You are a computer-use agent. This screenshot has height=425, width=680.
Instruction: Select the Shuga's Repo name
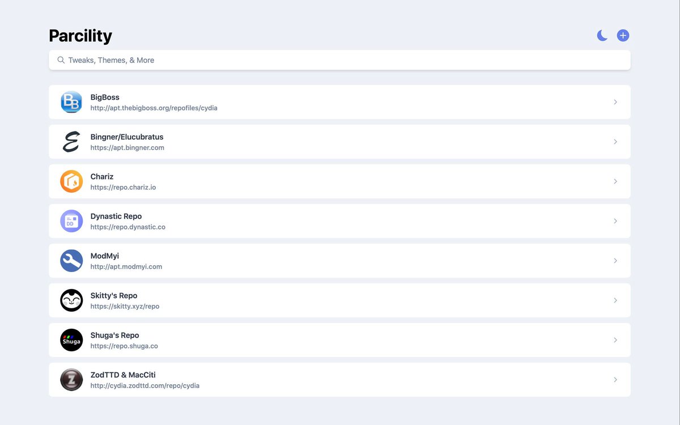point(115,335)
